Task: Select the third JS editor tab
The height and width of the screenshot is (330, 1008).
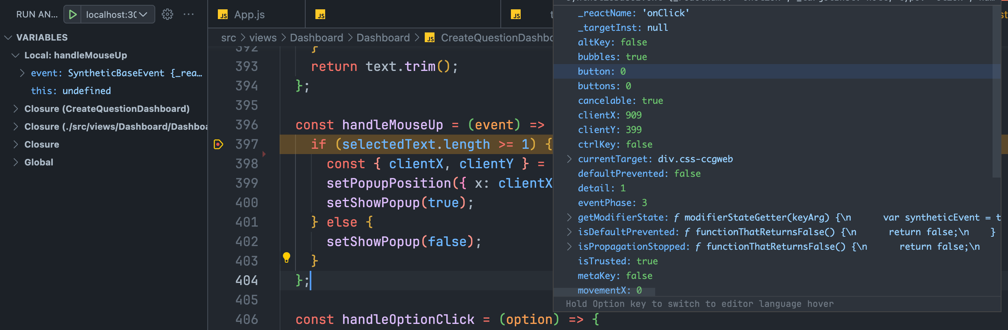Action: 527,15
